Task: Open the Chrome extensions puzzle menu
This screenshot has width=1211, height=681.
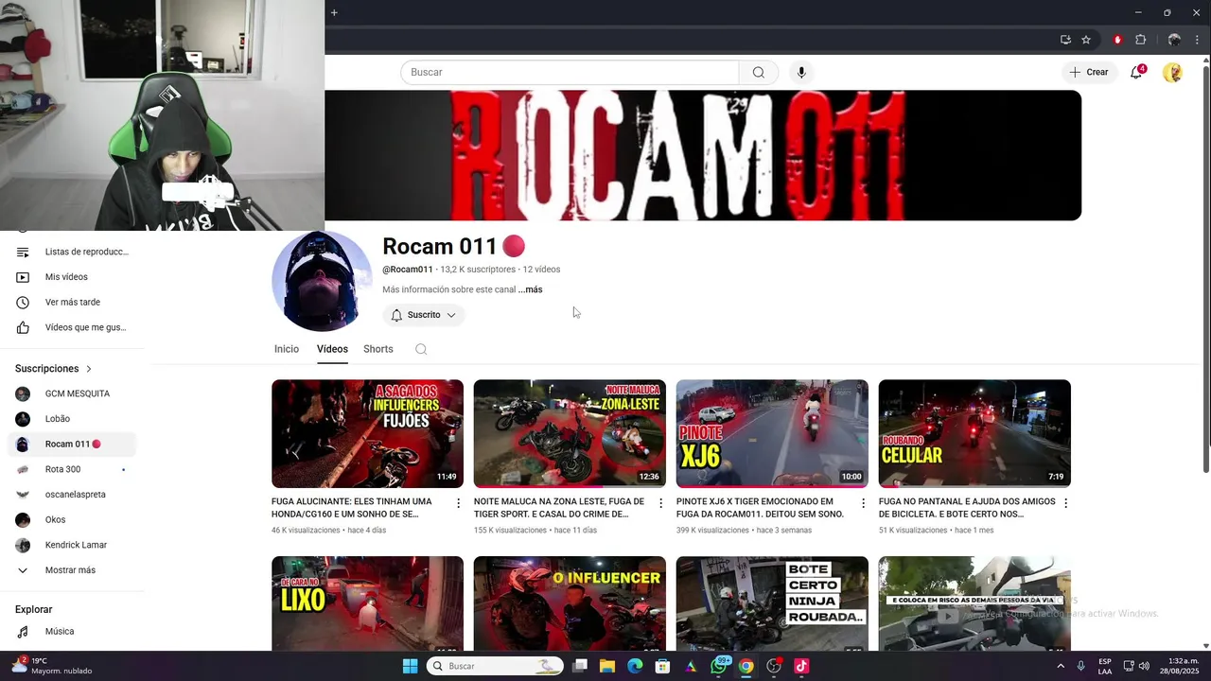Action: [x=1140, y=40]
